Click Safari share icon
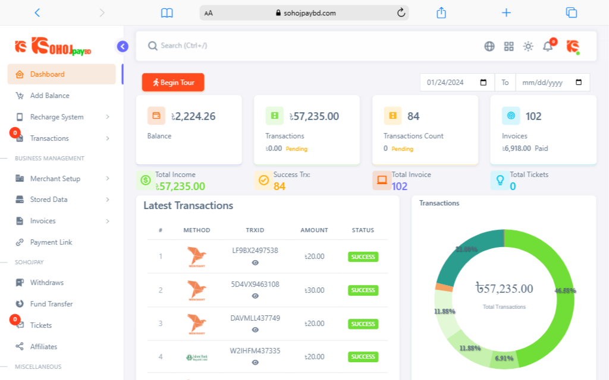The height and width of the screenshot is (380, 609). [x=441, y=12]
